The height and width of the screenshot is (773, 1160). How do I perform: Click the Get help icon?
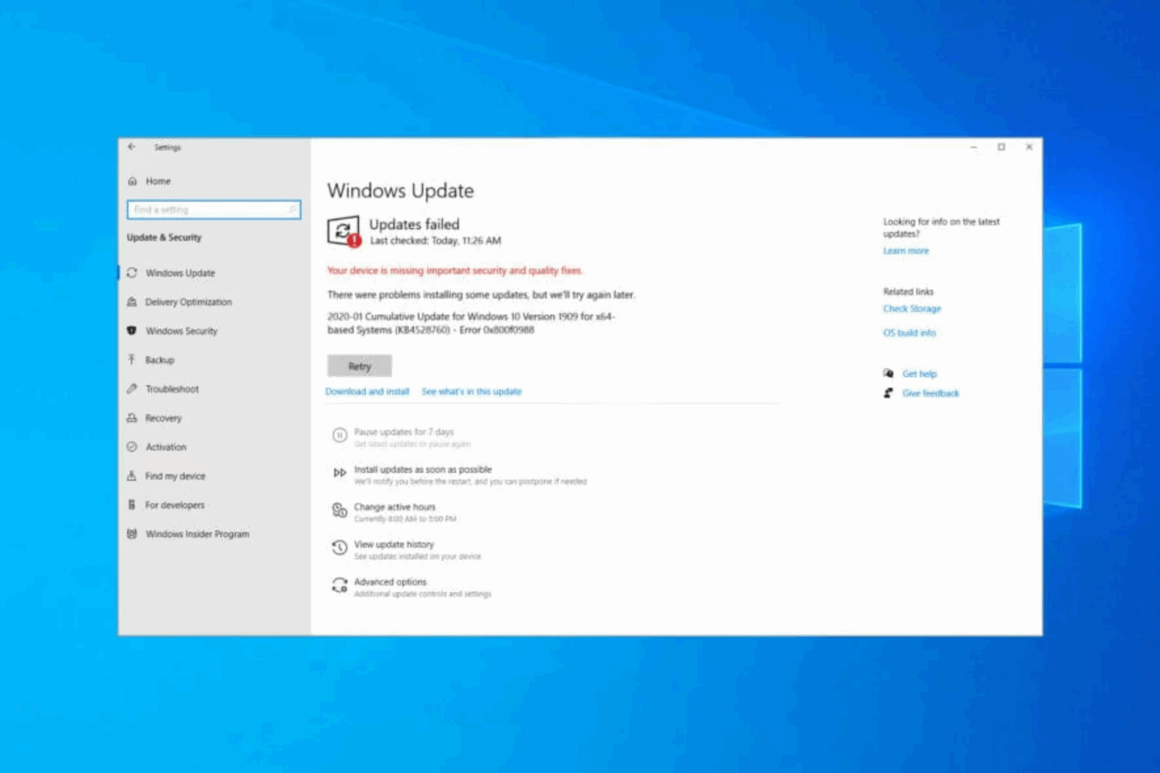click(889, 373)
